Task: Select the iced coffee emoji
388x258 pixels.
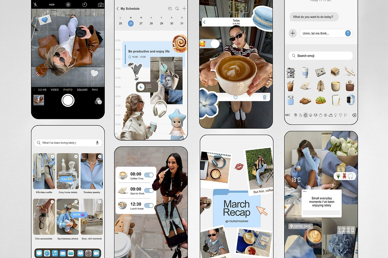Action: (x=291, y=86)
